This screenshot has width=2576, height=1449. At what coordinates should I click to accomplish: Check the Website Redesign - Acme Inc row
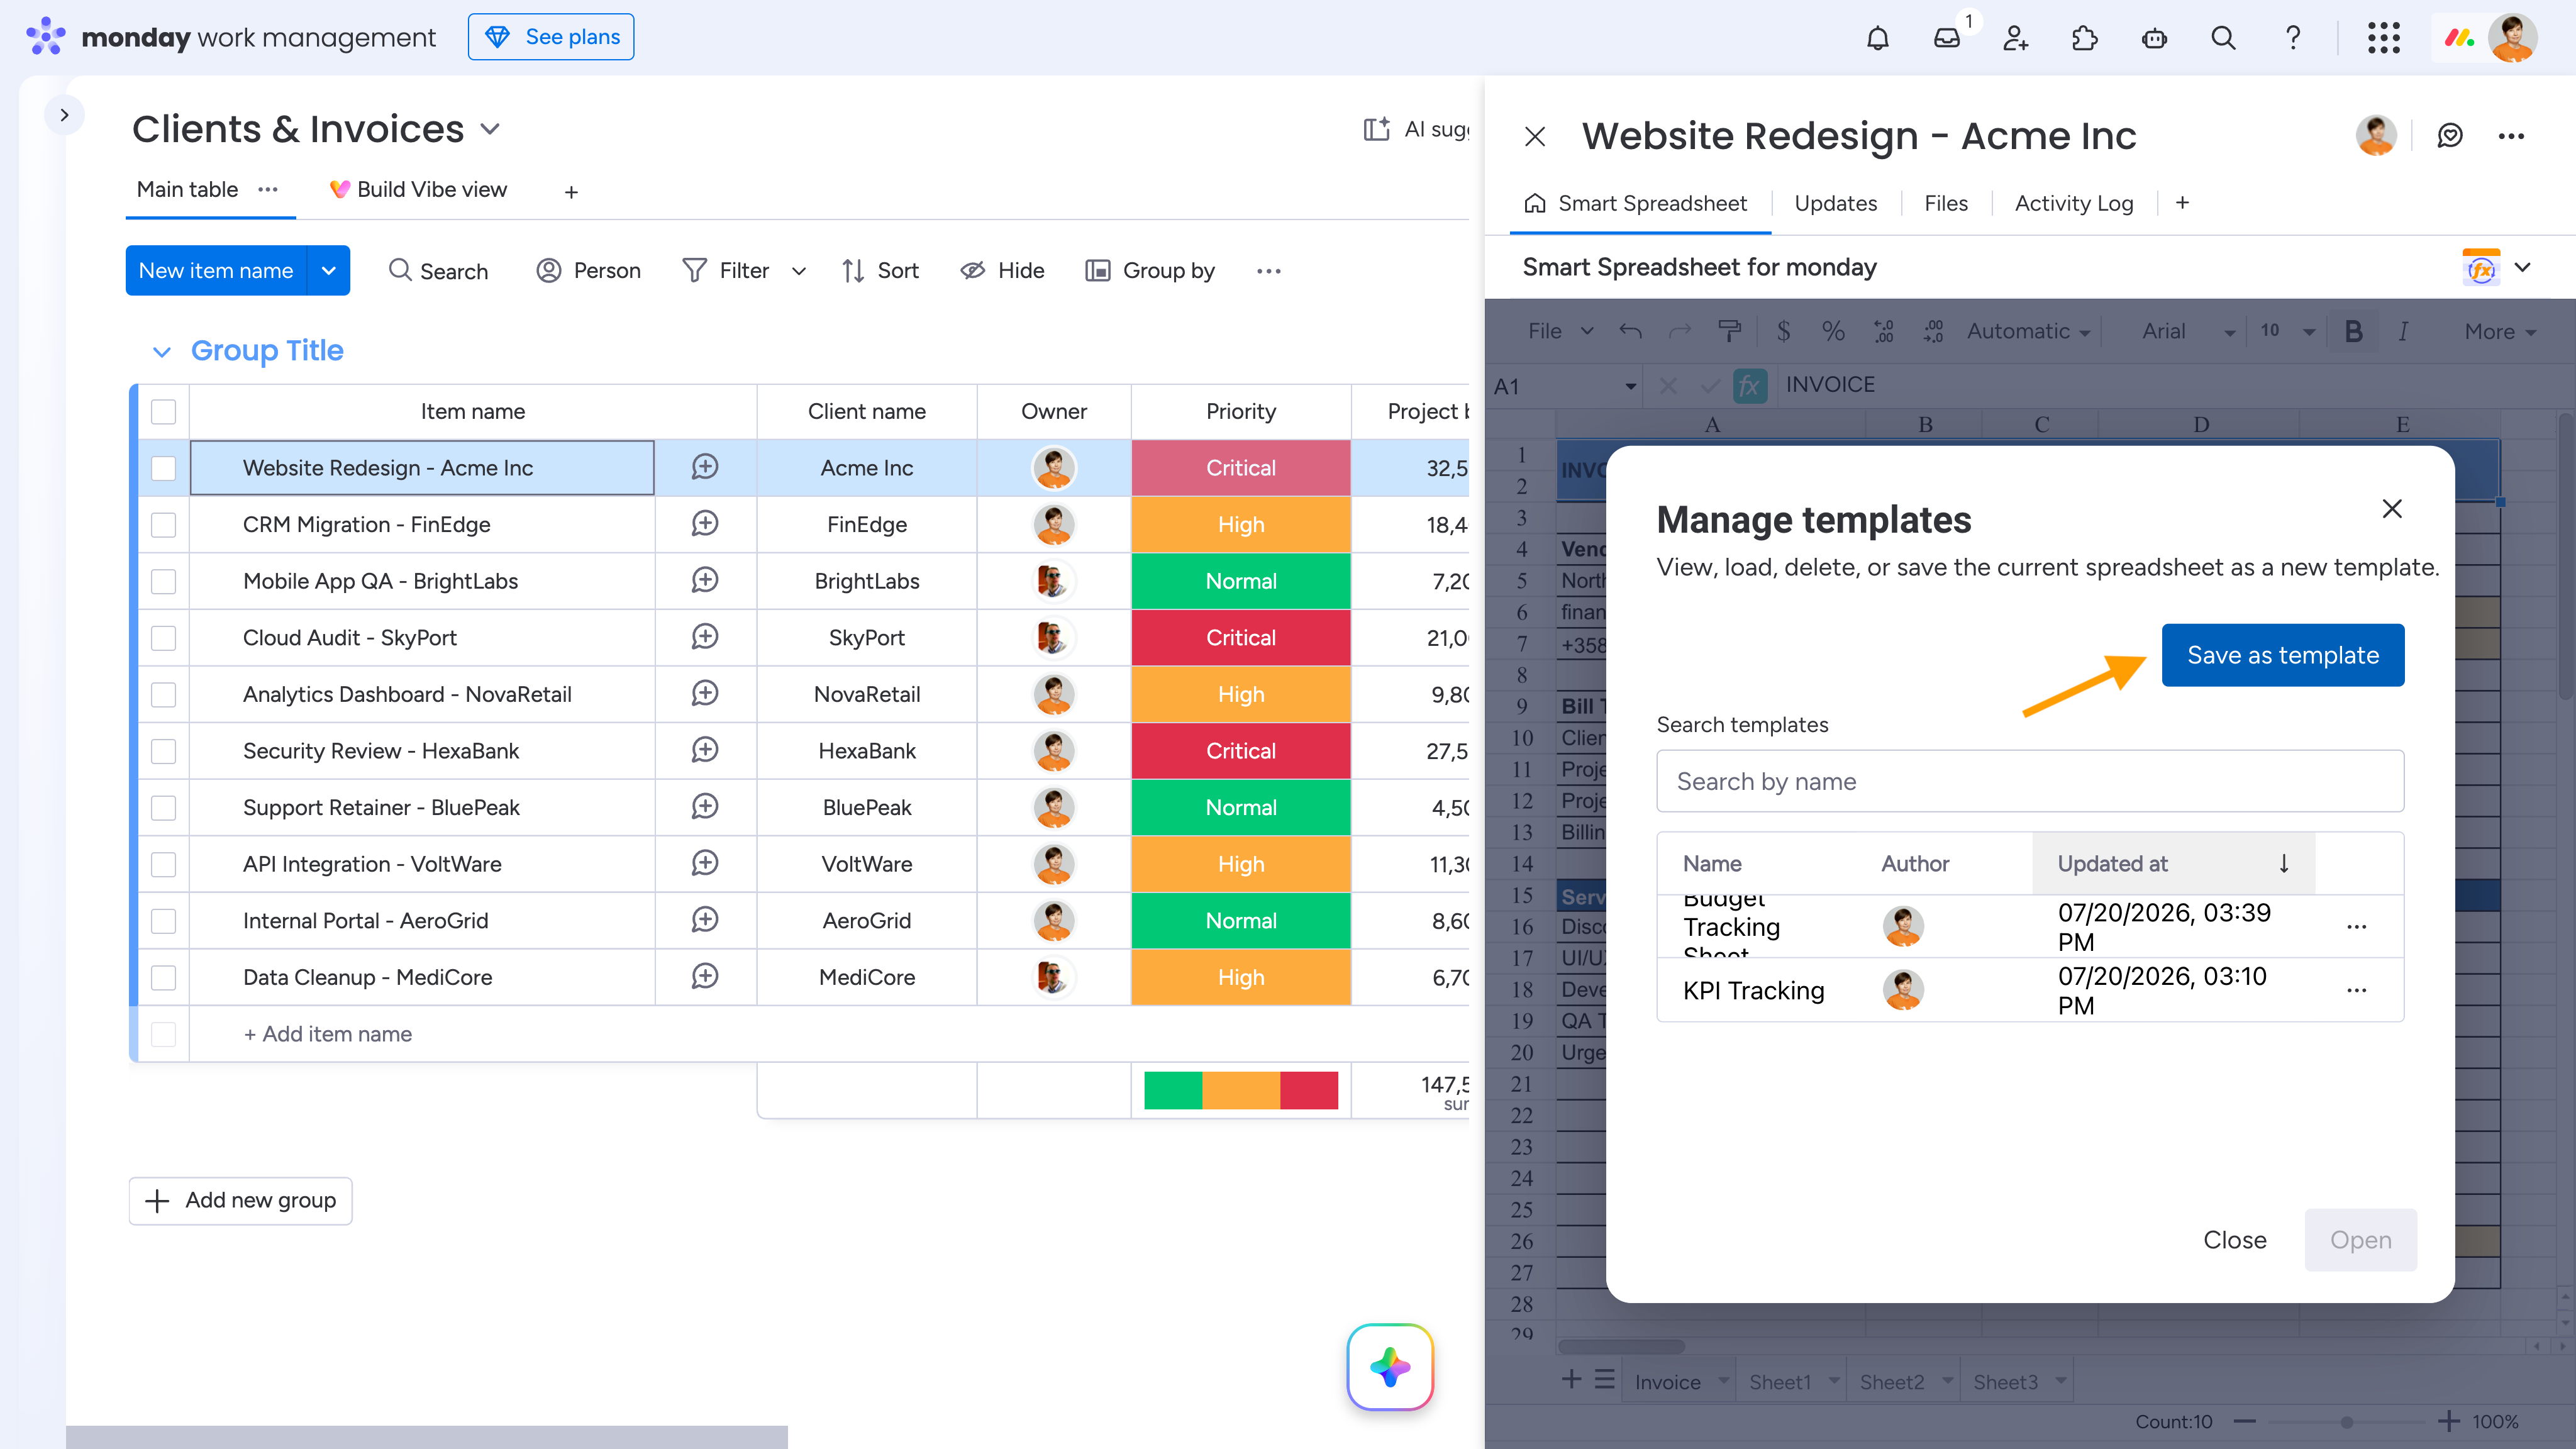click(x=163, y=468)
